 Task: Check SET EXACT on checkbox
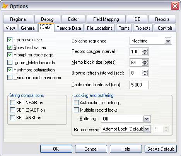(12, 110)
